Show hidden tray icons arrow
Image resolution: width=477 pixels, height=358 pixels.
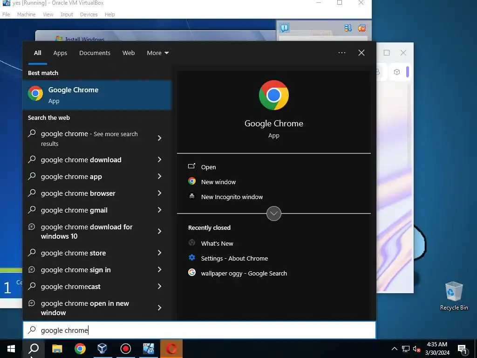tap(394, 349)
